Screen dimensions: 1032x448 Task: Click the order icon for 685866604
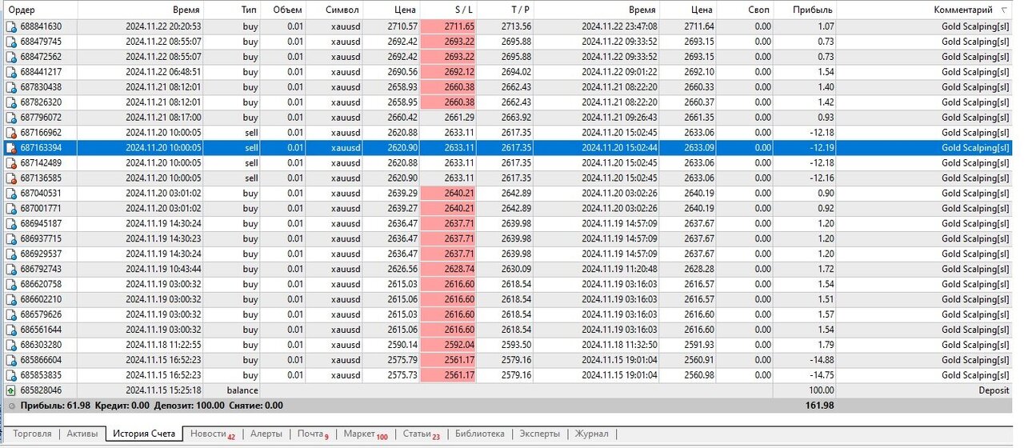tap(11, 361)
